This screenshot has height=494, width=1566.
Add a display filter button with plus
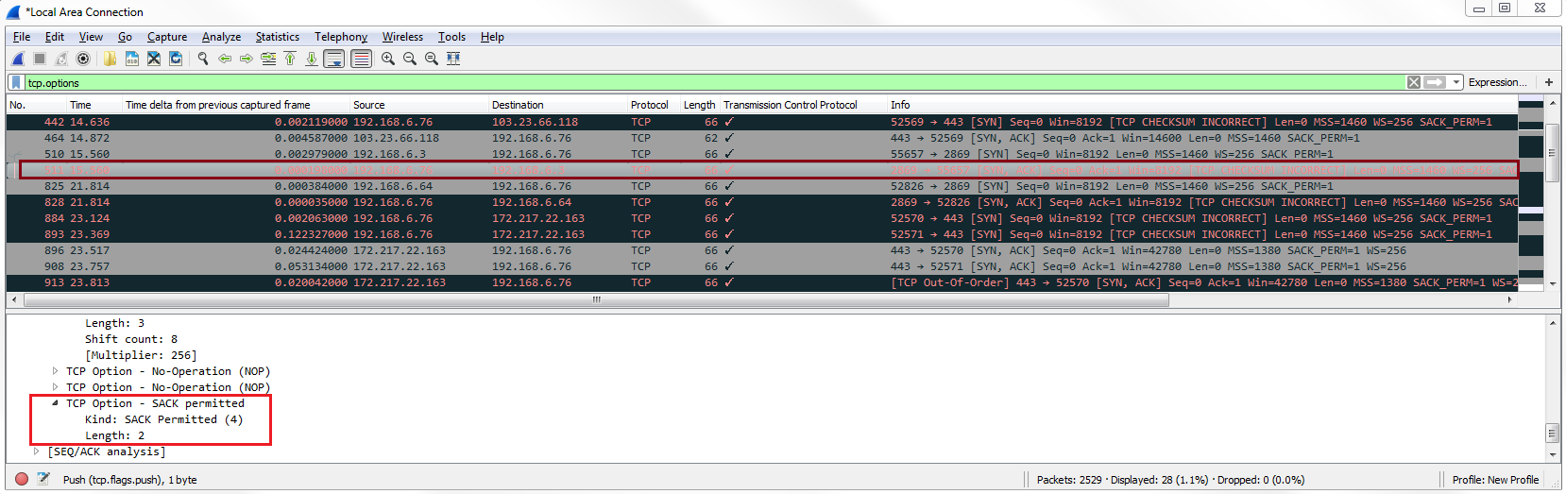[1549, 82]
